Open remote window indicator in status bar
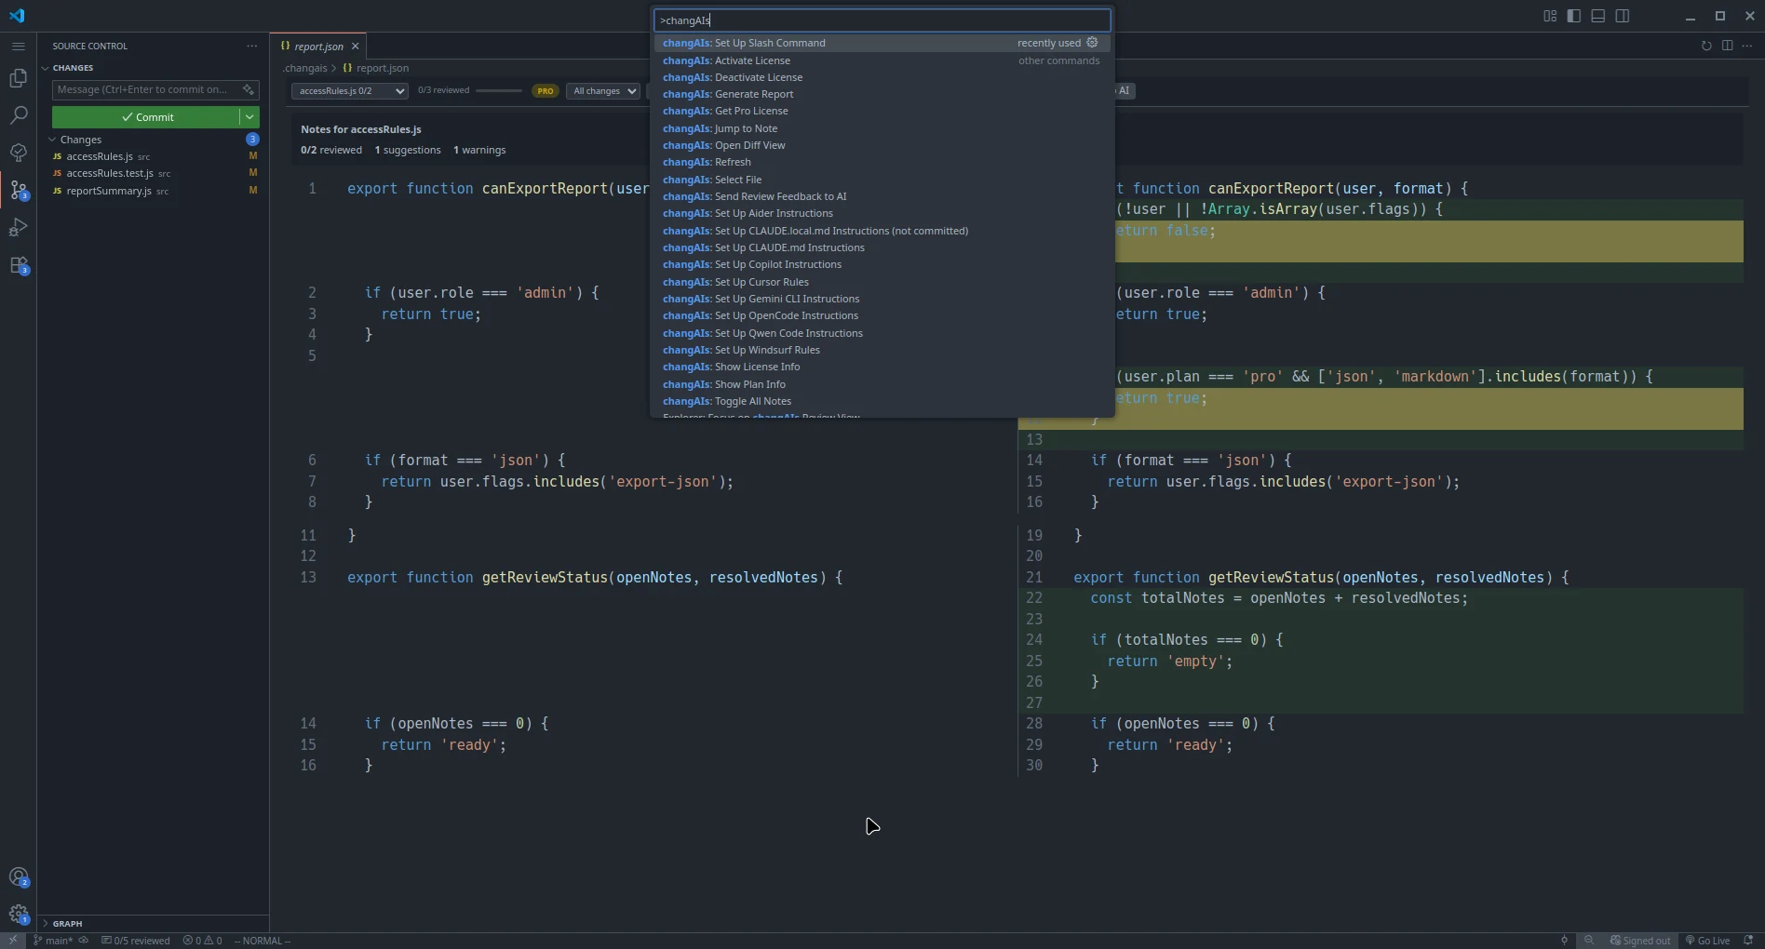This screenshot has height=949, width=1765. point(13,941)
